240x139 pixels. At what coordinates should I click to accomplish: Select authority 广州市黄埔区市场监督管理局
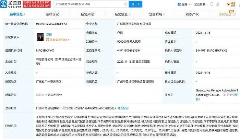[135, 82]
